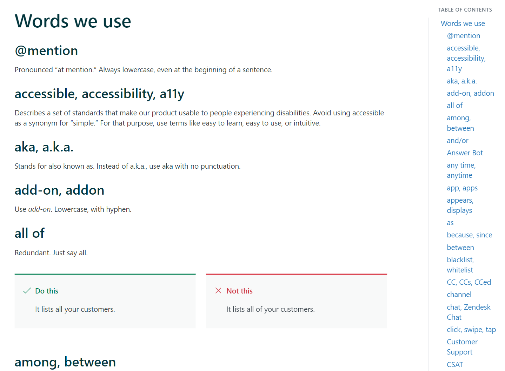The width and height of the screenshot is (505, 371).
Task: Click the appears, displays sidebar link
Action: coord(460,205)
